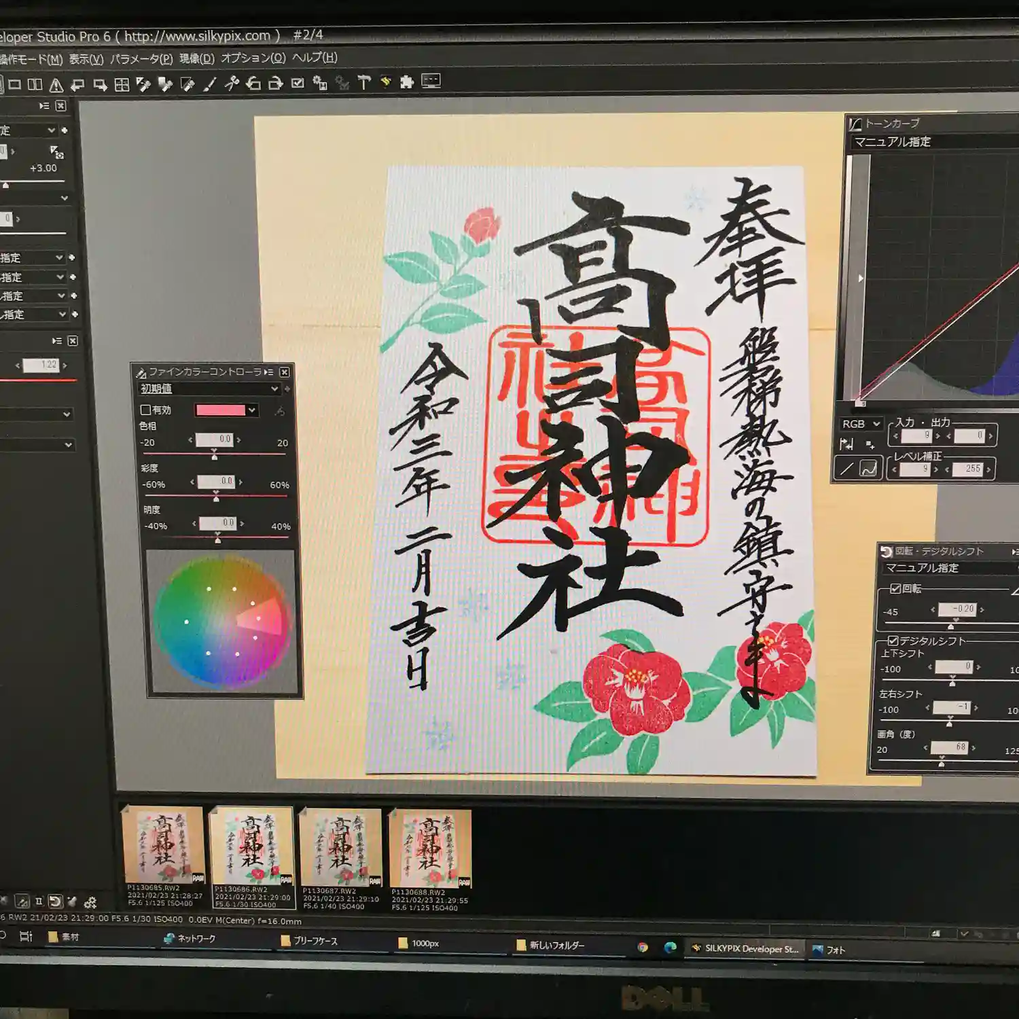Open the pink color swatch dropdown arrow
Viewport: 1019px width, 1019px height.
point(252,410)
